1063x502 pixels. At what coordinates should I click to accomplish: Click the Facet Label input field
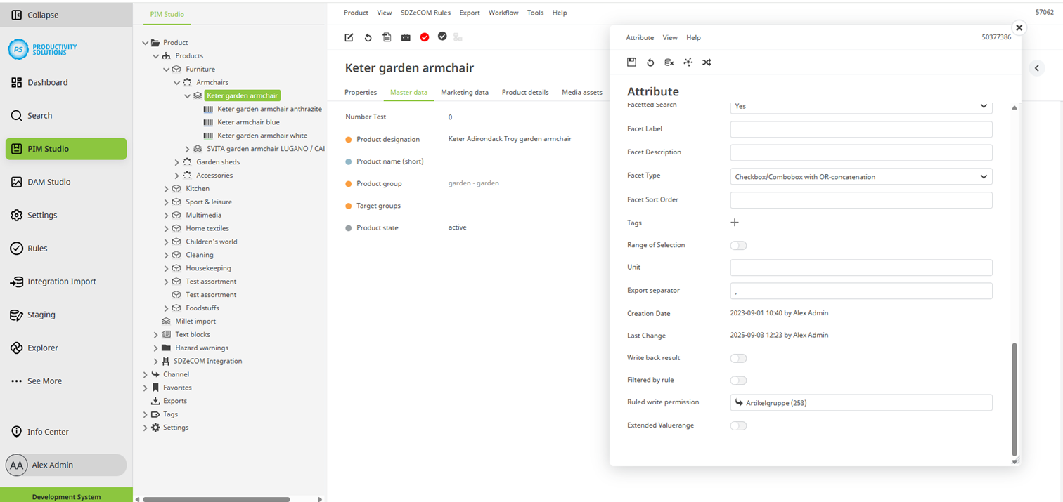click(861, 129)
